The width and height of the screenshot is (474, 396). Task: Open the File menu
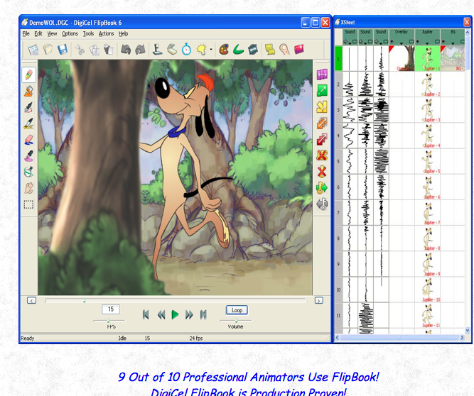26,33
